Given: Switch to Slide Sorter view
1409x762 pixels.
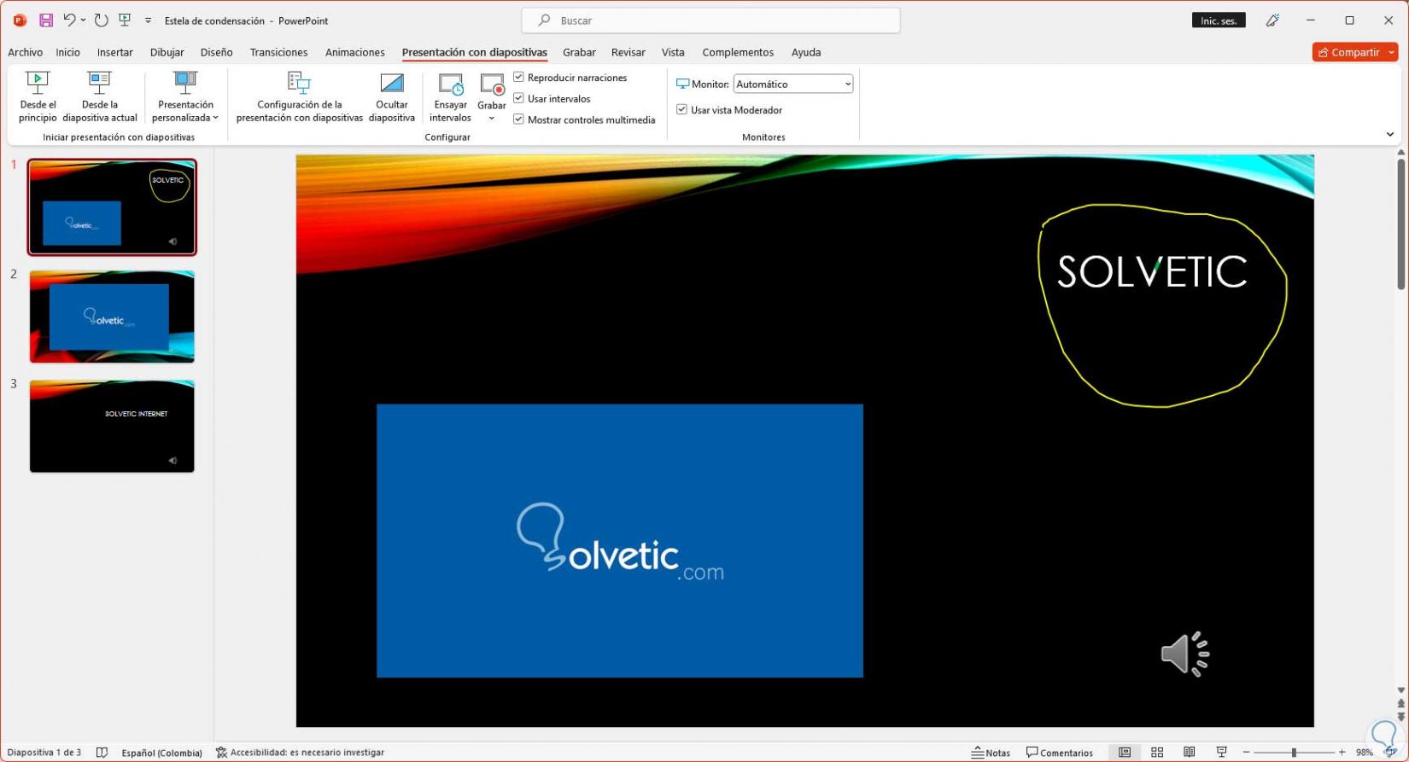Looking at the screenshot, I should pos(1157,752).
